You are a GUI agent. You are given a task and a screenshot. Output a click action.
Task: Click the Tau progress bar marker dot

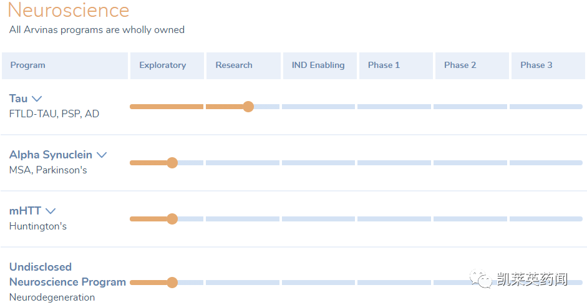(x=248, y=107)
